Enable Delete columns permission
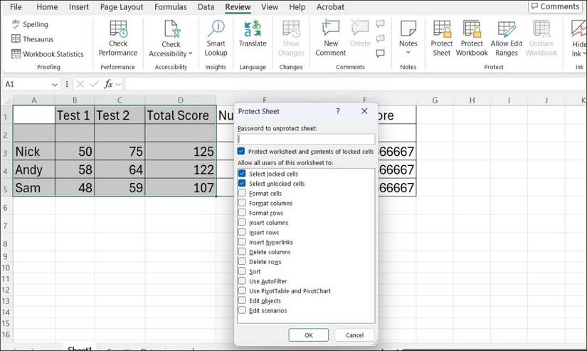Screen dimensions: 587x351 point(242,251)
